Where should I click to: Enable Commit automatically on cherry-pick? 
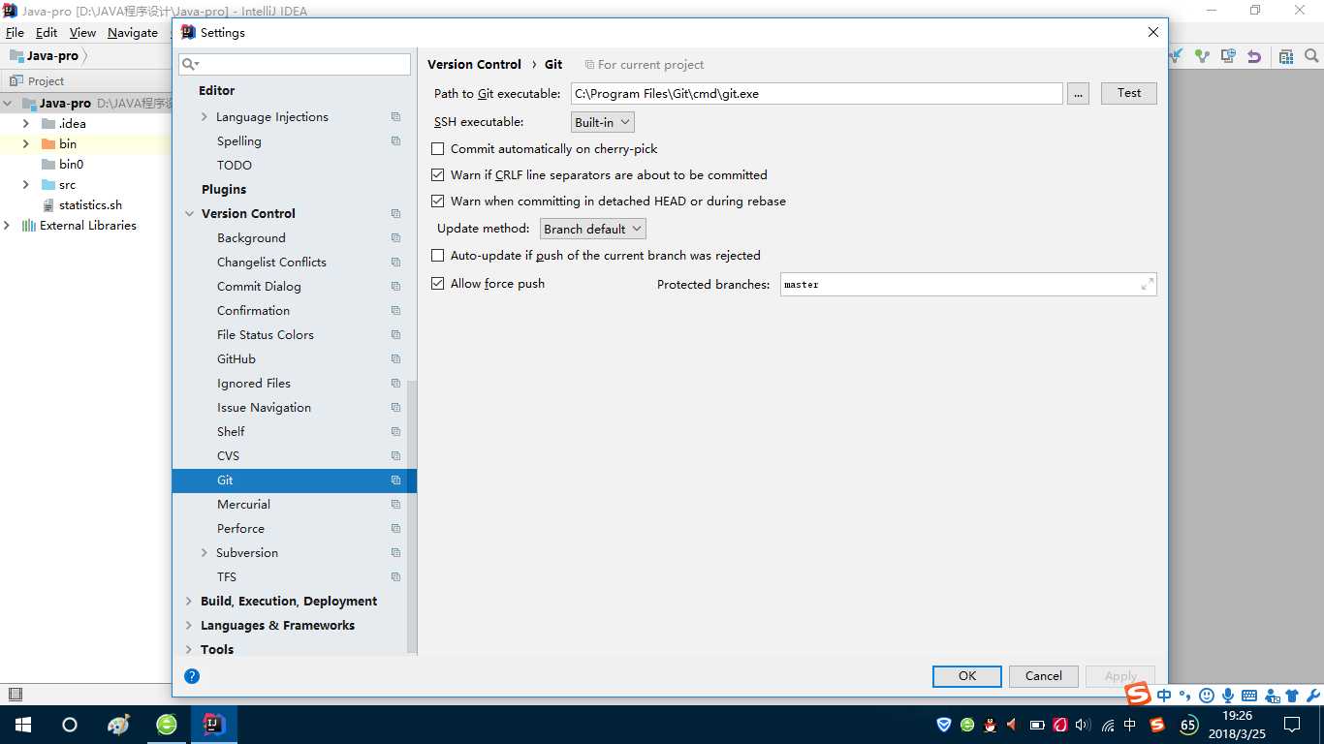click(x=438, y=149)
